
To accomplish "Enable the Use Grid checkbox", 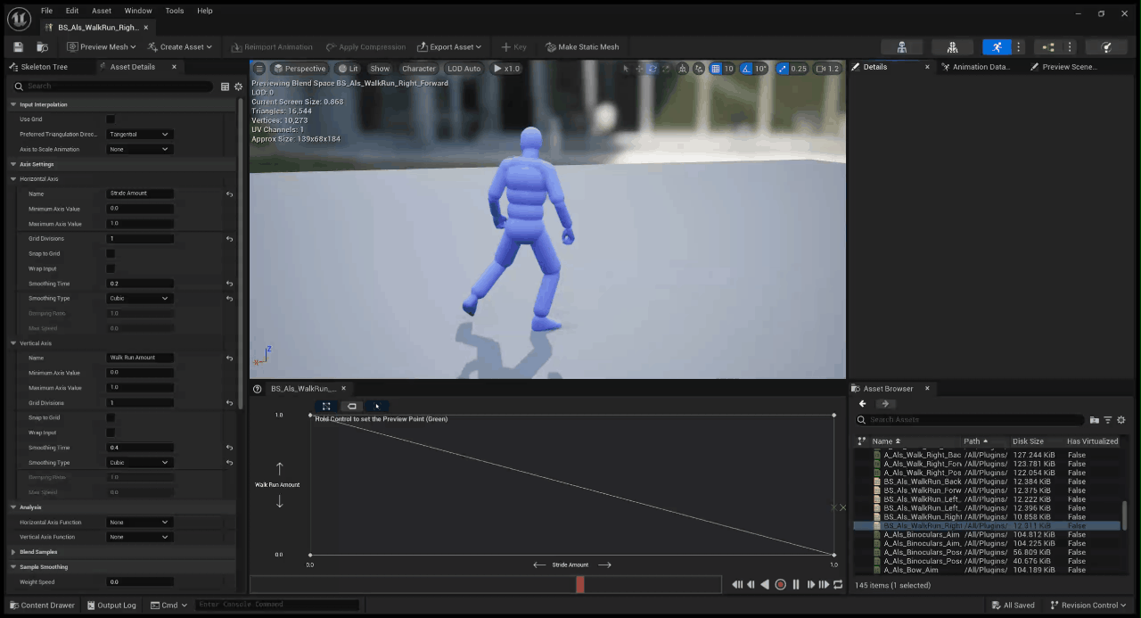I will pos(111,119).
